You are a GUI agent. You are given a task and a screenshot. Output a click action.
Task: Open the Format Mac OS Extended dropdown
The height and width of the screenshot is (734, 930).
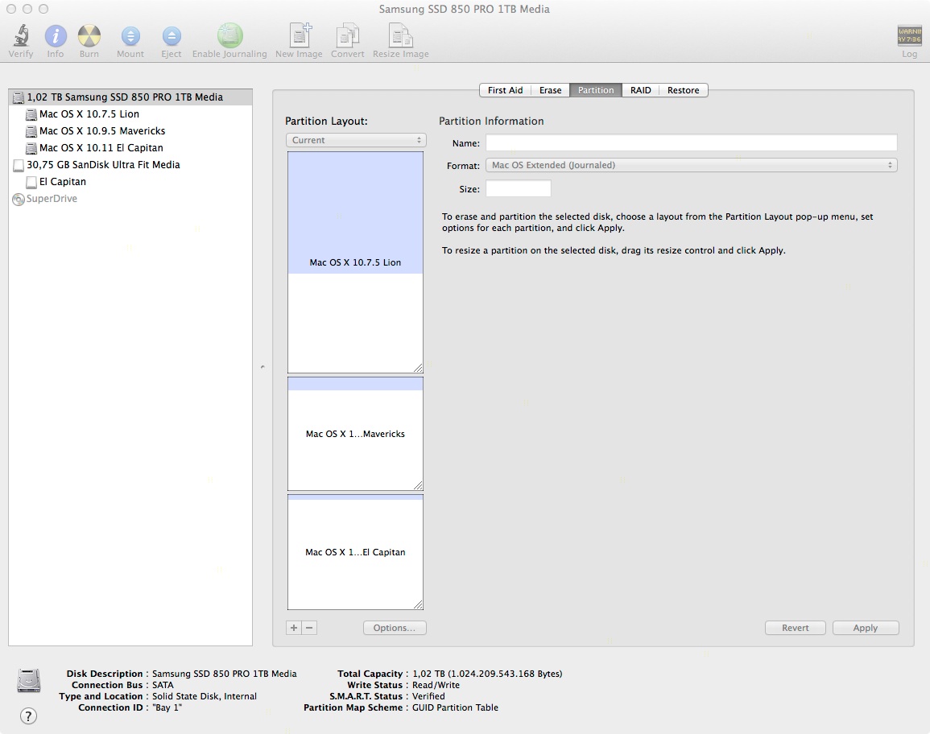click(692, 166)
